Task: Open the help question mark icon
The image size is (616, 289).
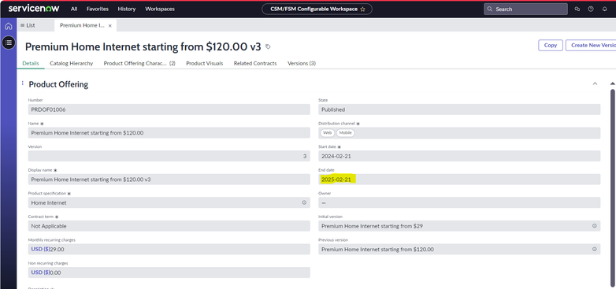Action: tap(591, 9)
